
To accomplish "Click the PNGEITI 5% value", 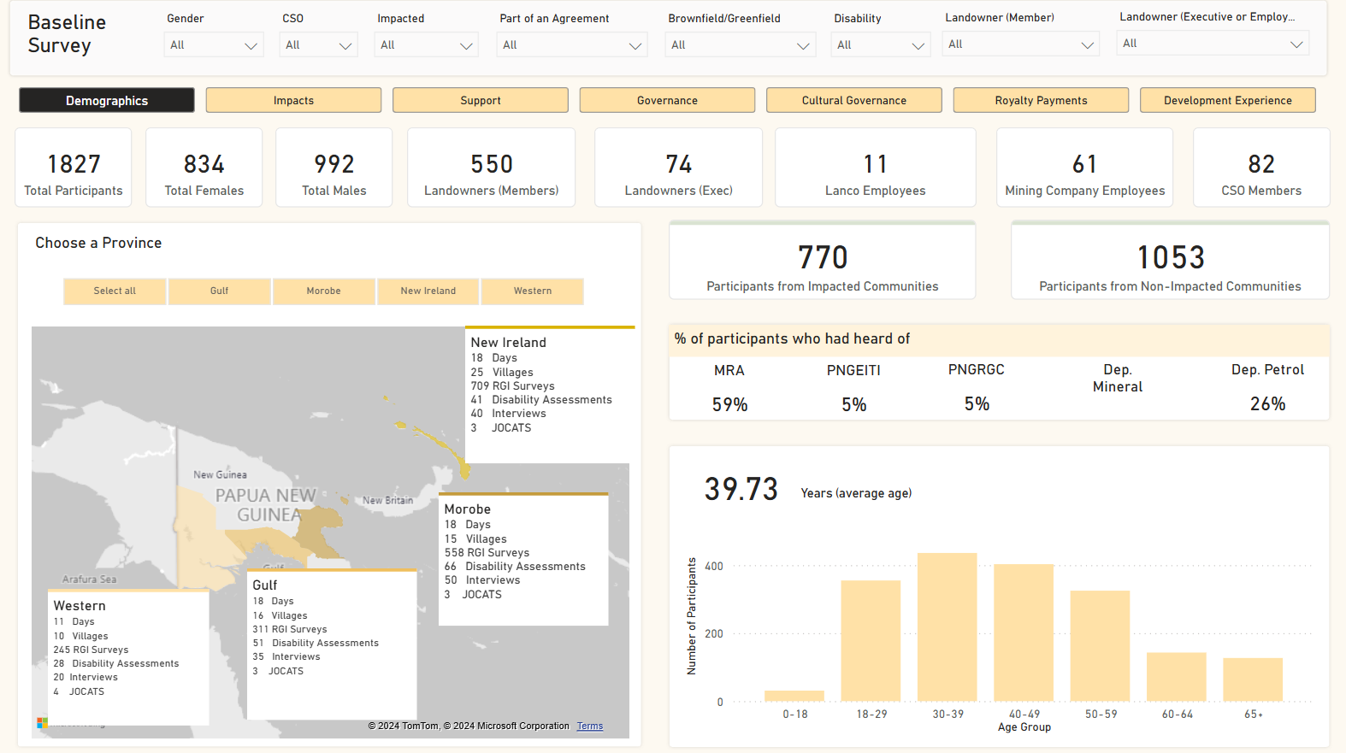I will pos(854,404).
